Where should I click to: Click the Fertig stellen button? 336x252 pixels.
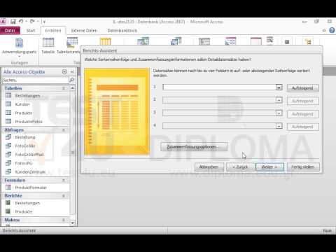[303, 167]
